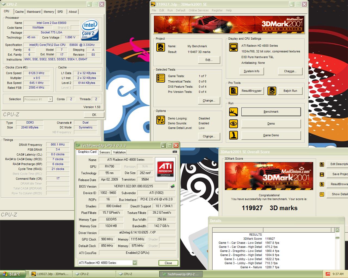Click the Selected Tests checklist icon
348x278 pixels.
coord(161,78)
